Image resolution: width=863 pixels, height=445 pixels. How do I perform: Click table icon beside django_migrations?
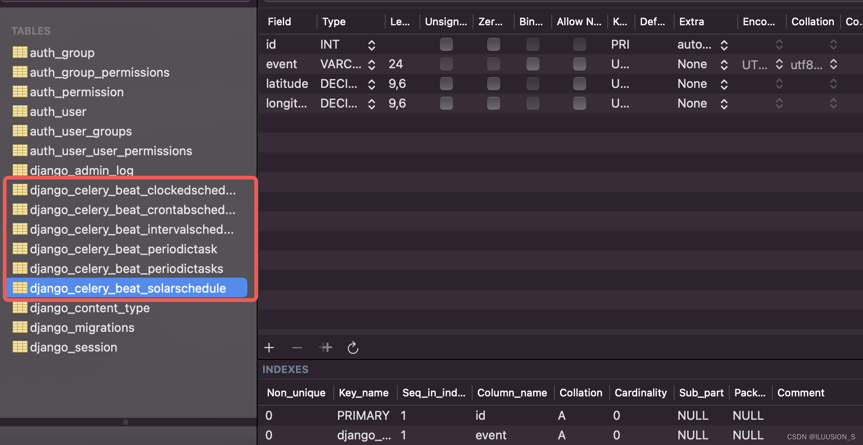20,327
